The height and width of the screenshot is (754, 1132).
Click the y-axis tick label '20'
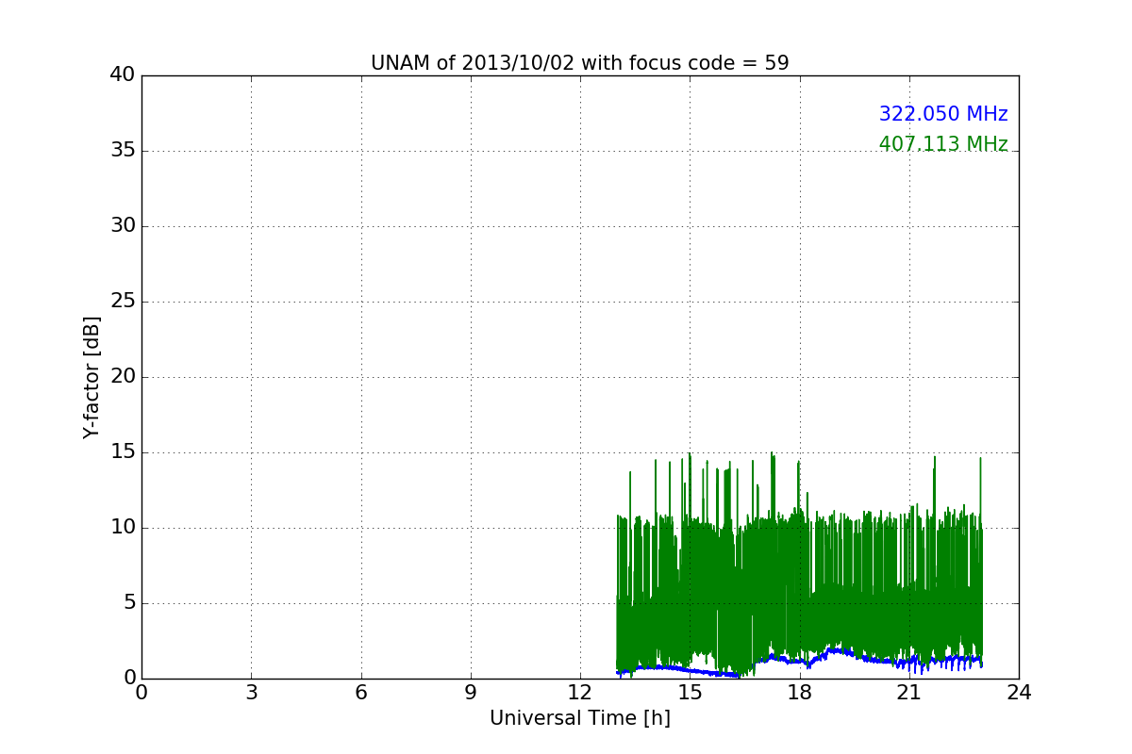tap(123, 377)
